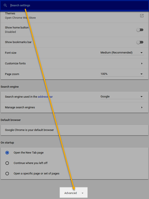Expand the Advanced settings button
This screenshot has height=199, width=149.
74,193
